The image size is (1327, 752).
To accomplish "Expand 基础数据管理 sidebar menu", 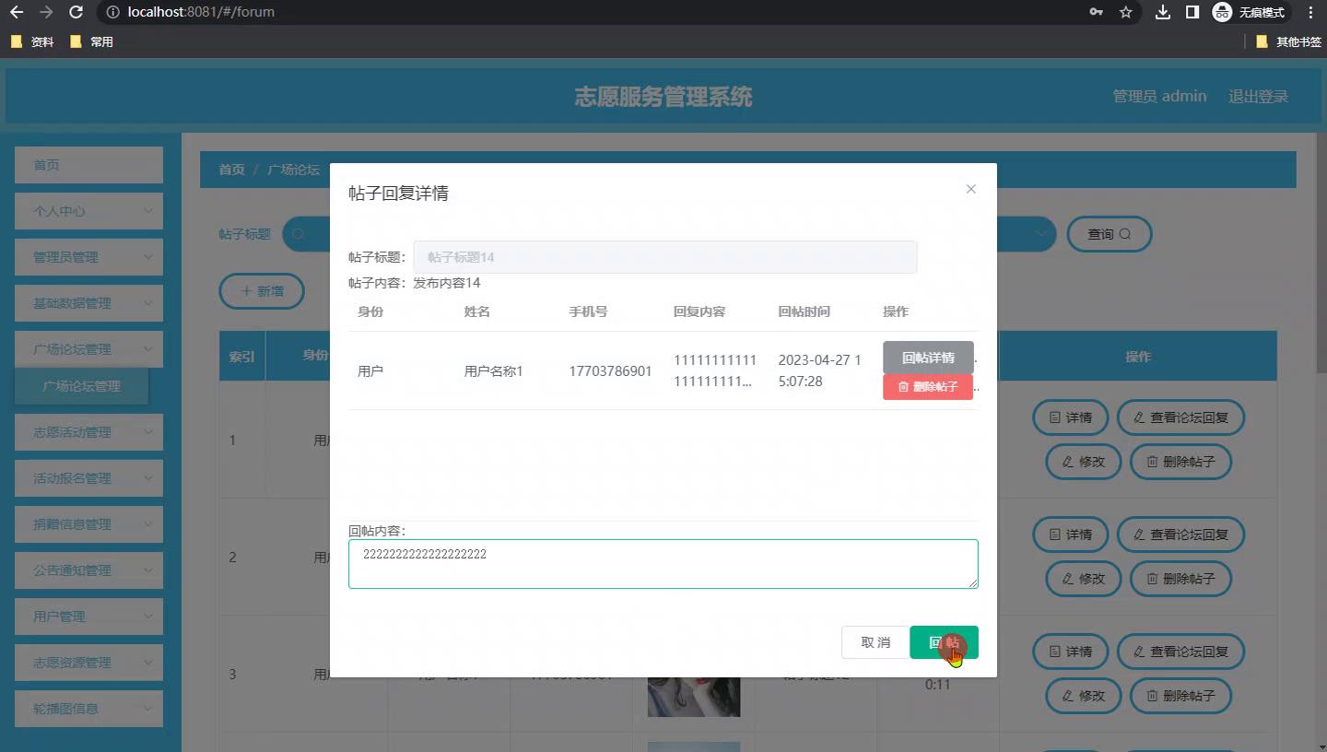I will coord(88,303).
